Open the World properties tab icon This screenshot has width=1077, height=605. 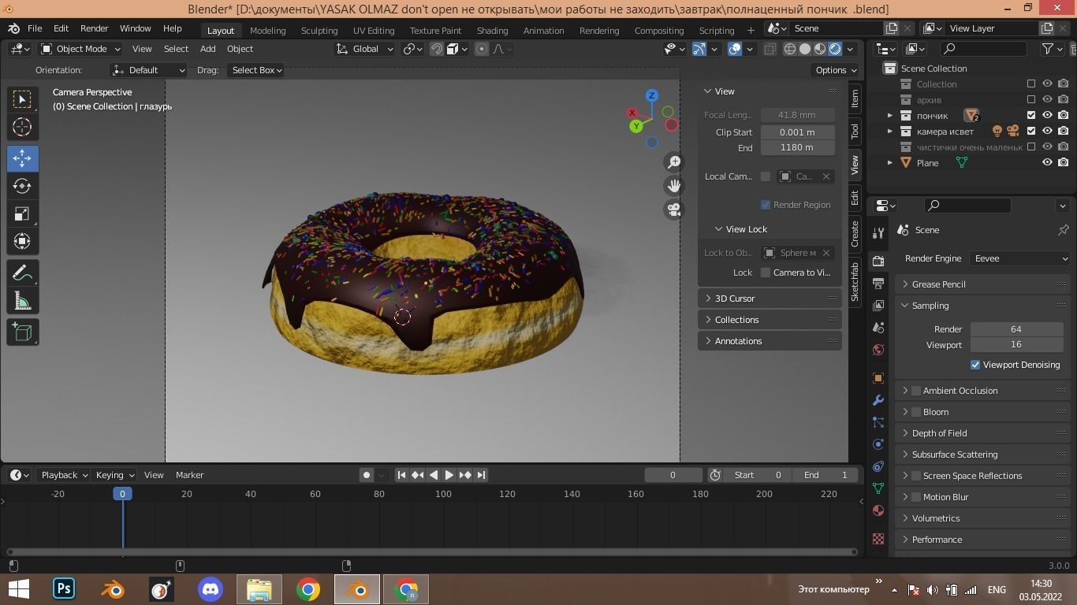pyautogui.click(x=878, y=349)
